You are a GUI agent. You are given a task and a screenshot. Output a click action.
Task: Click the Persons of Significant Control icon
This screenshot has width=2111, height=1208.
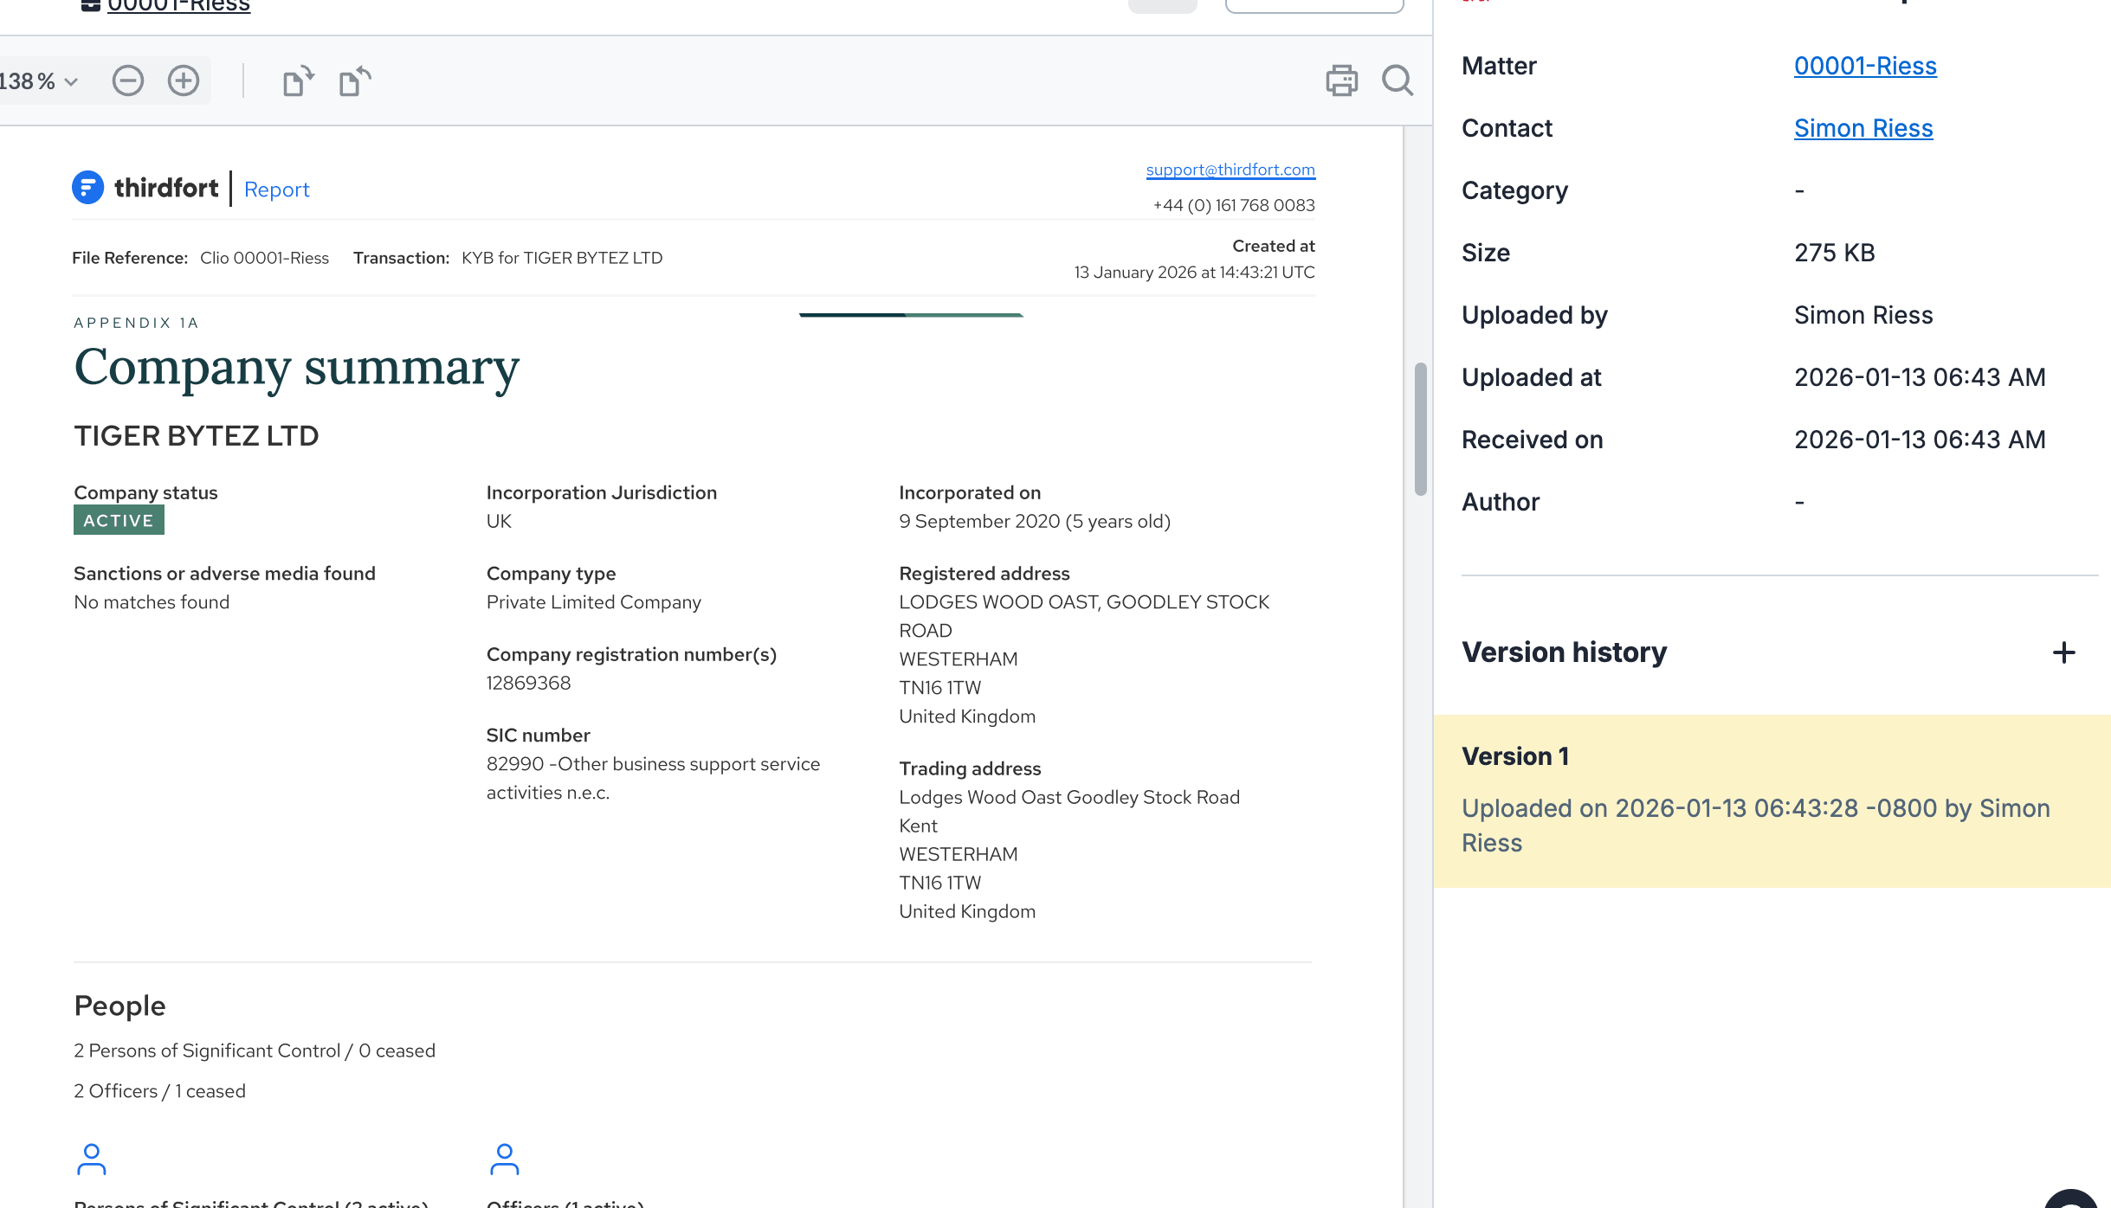click(92, 1159)
